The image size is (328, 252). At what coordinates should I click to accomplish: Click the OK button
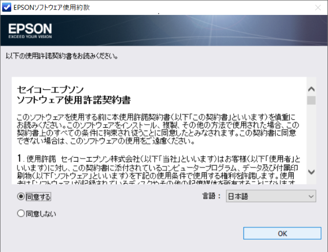[282, 234]
